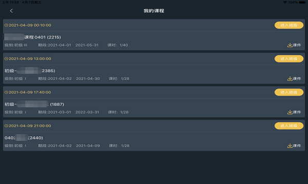Enter the class scheduled at 00:10:00
The height and width of the screenshot is (184, 308).
pos(288,25)
